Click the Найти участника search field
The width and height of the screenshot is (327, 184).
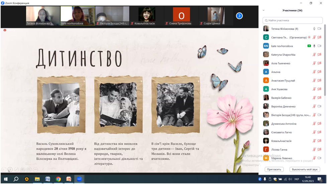click(x=293, y=20)
